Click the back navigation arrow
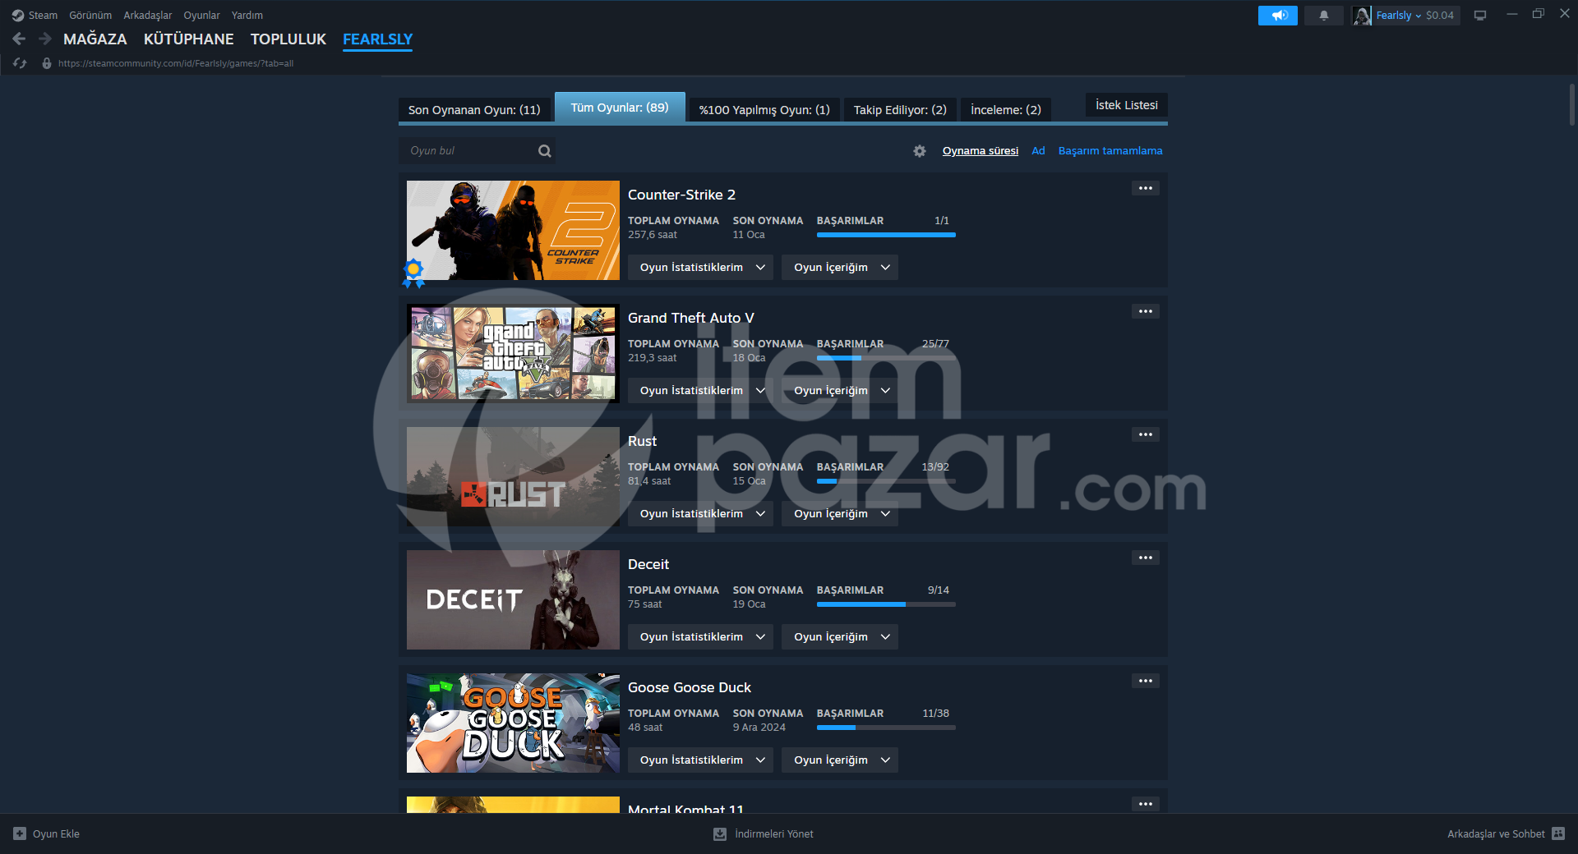The height and width of the screenshot is (854, 1578). (x=19, y=39)
